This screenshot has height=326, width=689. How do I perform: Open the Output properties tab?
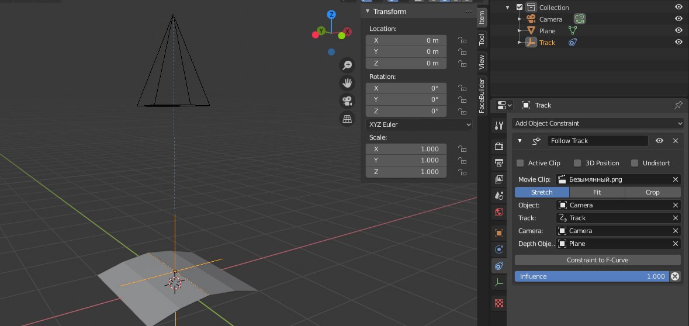tap(498, 163)
